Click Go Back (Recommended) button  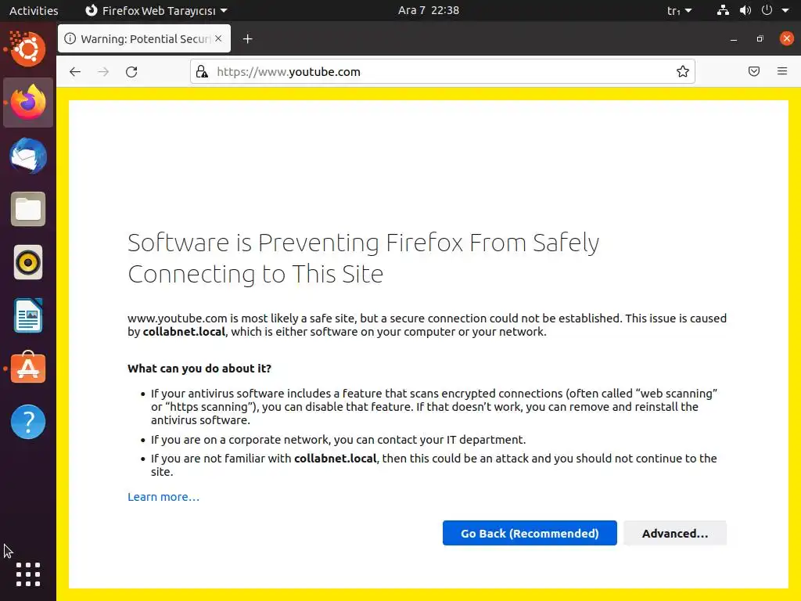point(530,534)
